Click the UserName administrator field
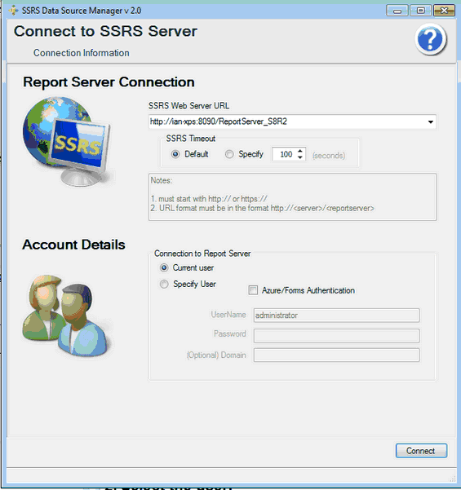 (x=336, y=316)
